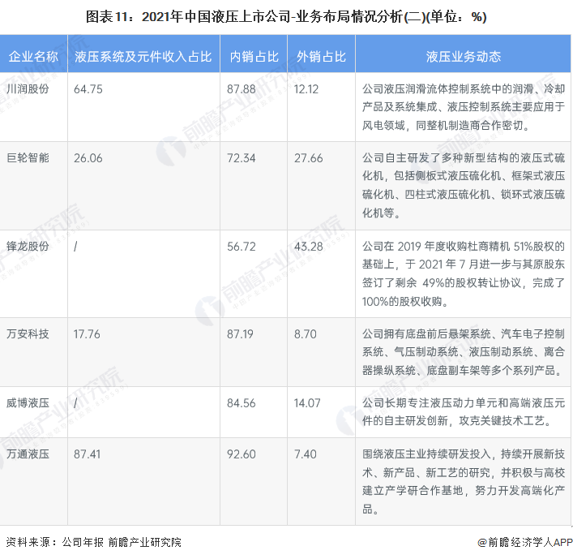The height and width of the screenshot is (559, 573).
Task: Click value 87.41 in 万通液压 row
Action: [x=87, y=454]
